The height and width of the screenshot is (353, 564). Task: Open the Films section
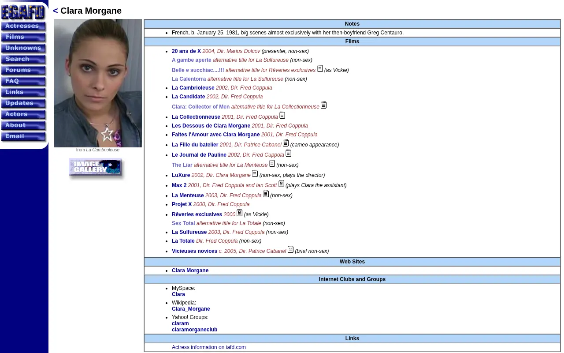point(23,38)
